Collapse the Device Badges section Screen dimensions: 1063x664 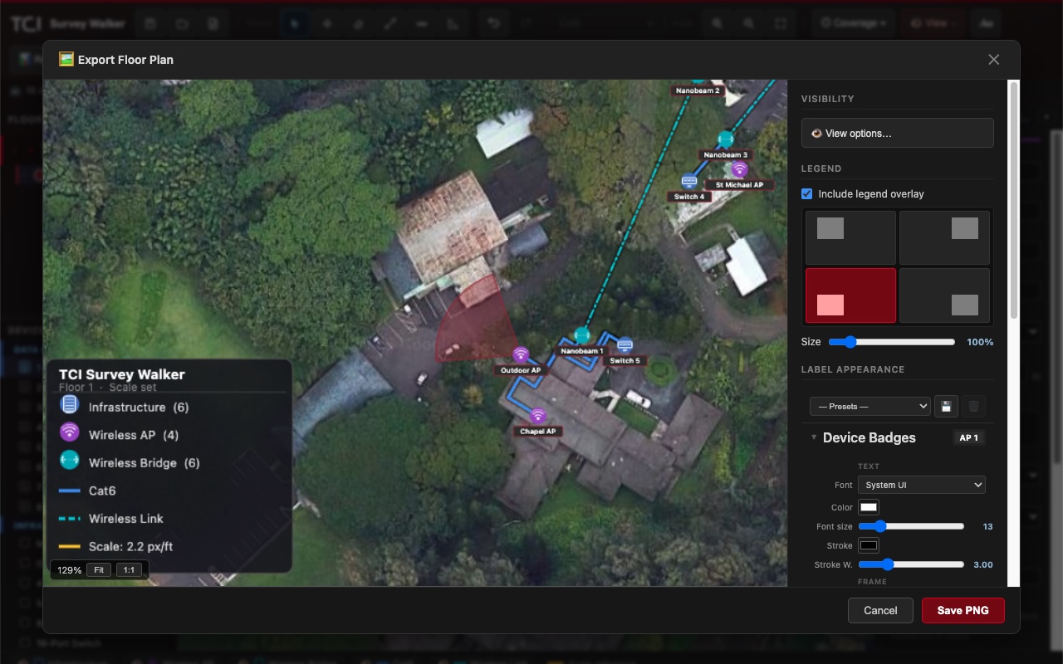point(814,437)
